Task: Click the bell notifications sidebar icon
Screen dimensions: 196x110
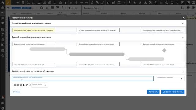Action: click(3, 97)
